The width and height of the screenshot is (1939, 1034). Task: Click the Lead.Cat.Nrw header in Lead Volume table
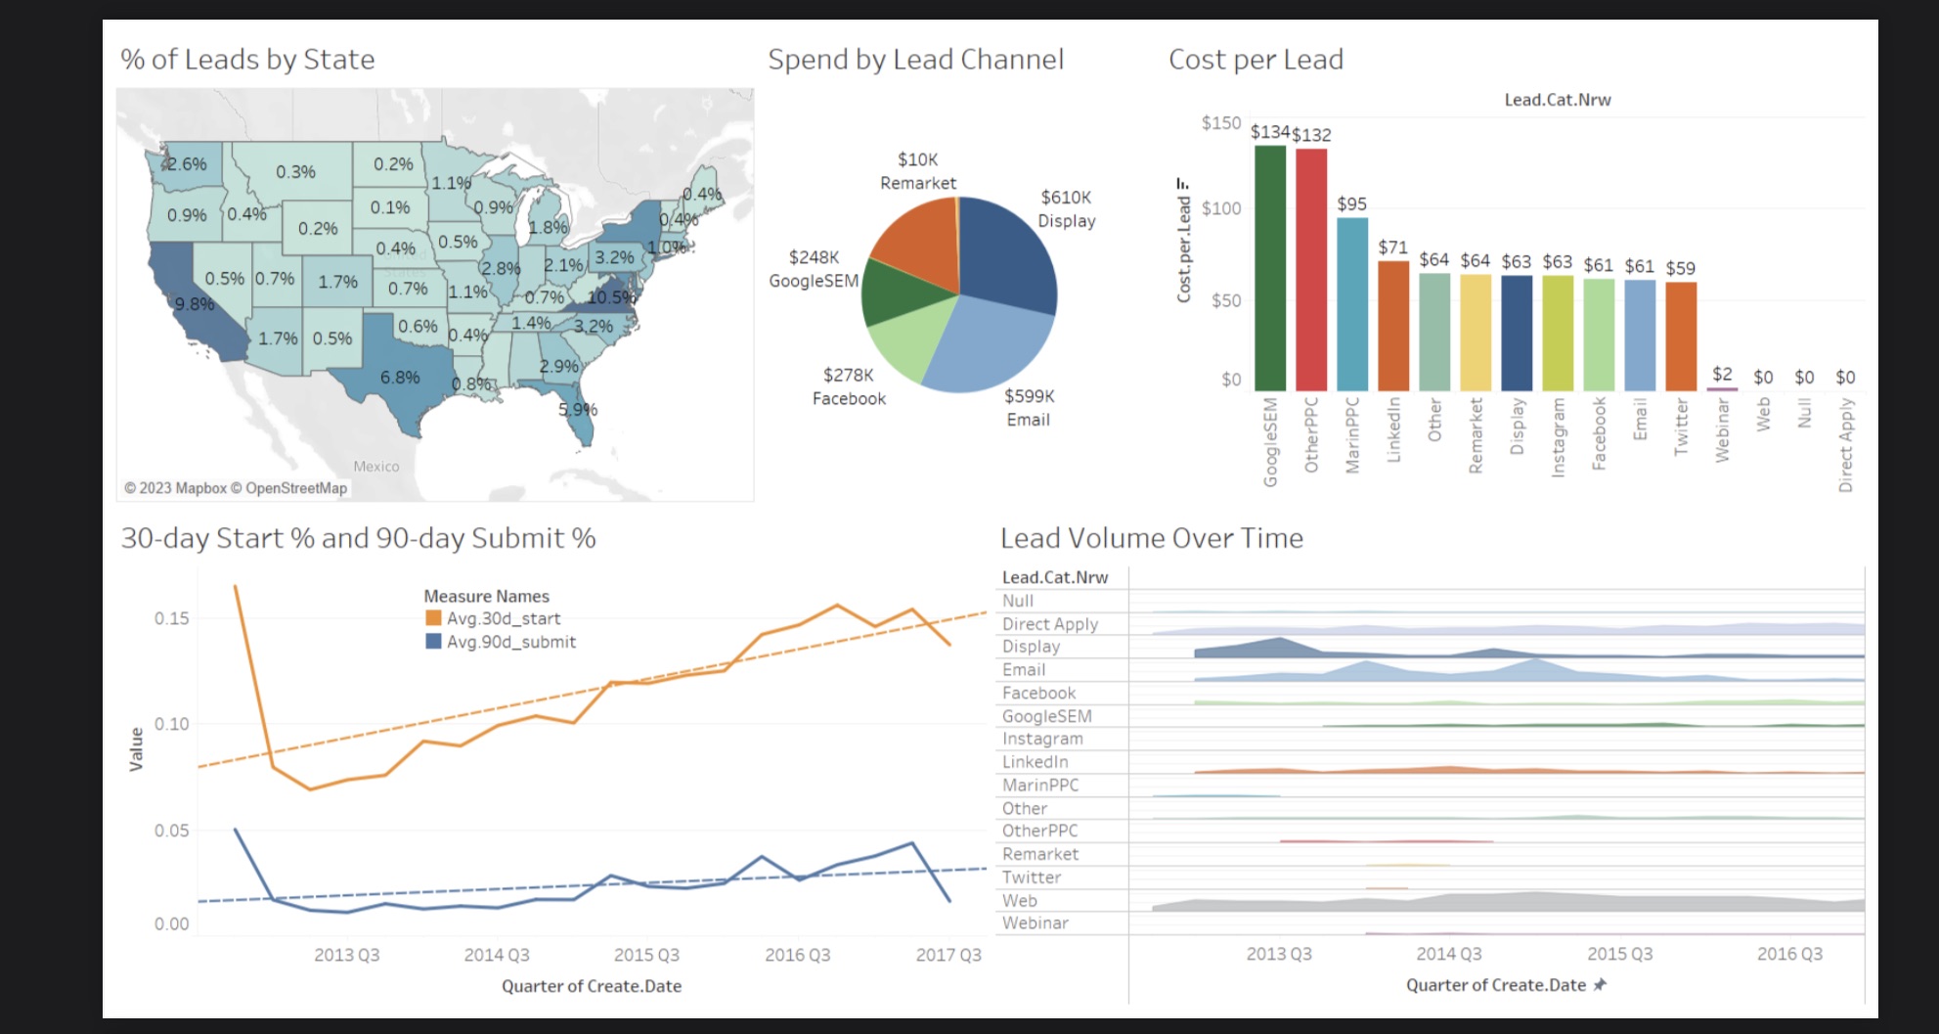(1055, 577)
